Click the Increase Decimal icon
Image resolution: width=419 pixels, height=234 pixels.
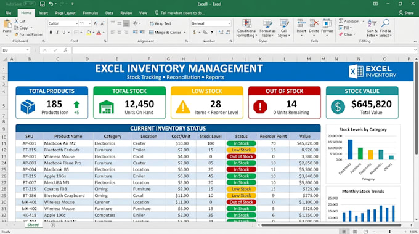tap(221, 32)
